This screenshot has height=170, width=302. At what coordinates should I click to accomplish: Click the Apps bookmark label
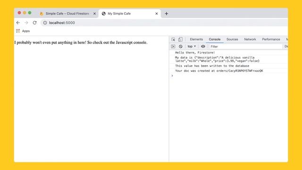tap(26, 31)
